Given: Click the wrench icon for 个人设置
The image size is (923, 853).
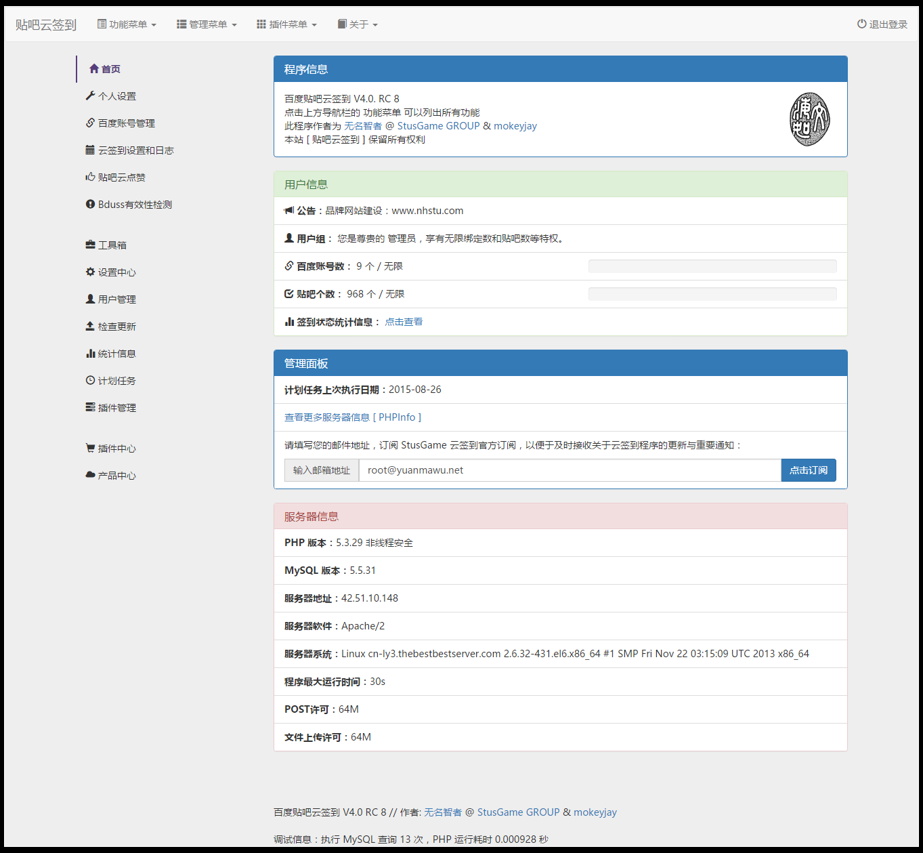Looking at the screenshot, I should tap(90, 96).
